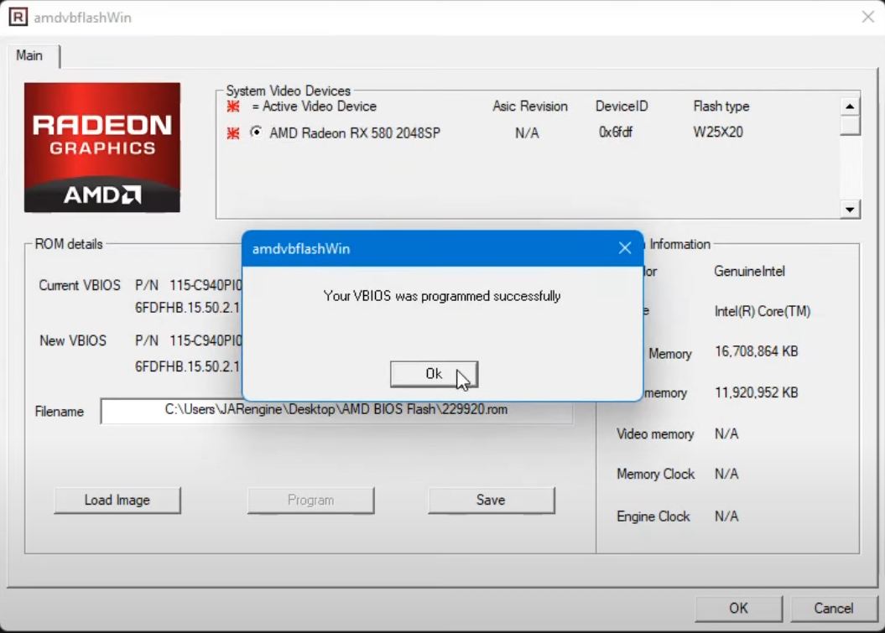Close the amdvbflashWin message dialog with X

coord(624,247)
